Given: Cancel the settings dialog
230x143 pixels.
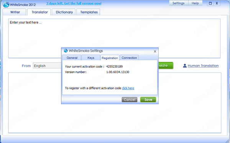Looking at the screenshot, I should tap(130, 100).
